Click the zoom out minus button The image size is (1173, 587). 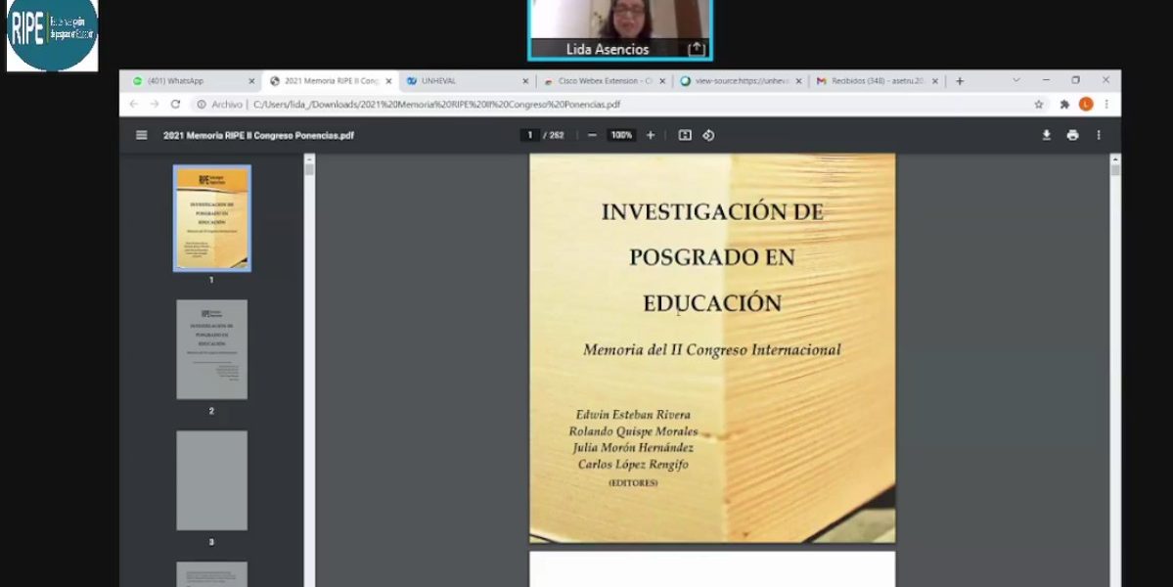coord(592,135)
